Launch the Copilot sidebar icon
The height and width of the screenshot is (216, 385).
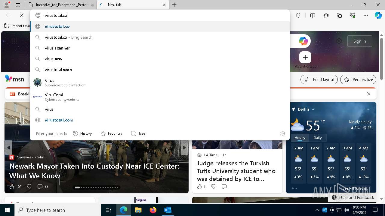[378, 15]
